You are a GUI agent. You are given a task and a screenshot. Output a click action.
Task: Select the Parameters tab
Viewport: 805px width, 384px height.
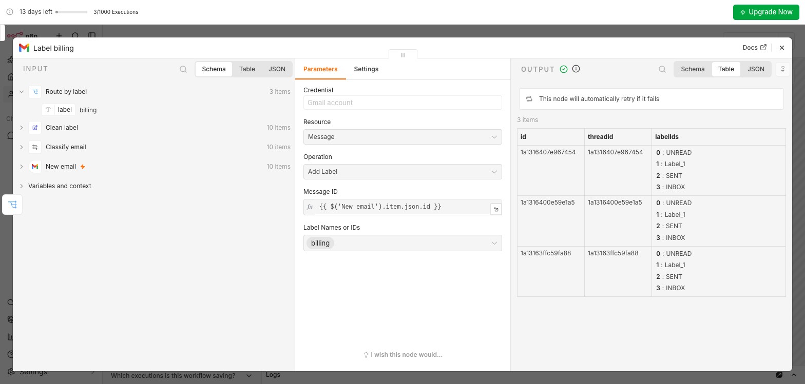(320, 69)
